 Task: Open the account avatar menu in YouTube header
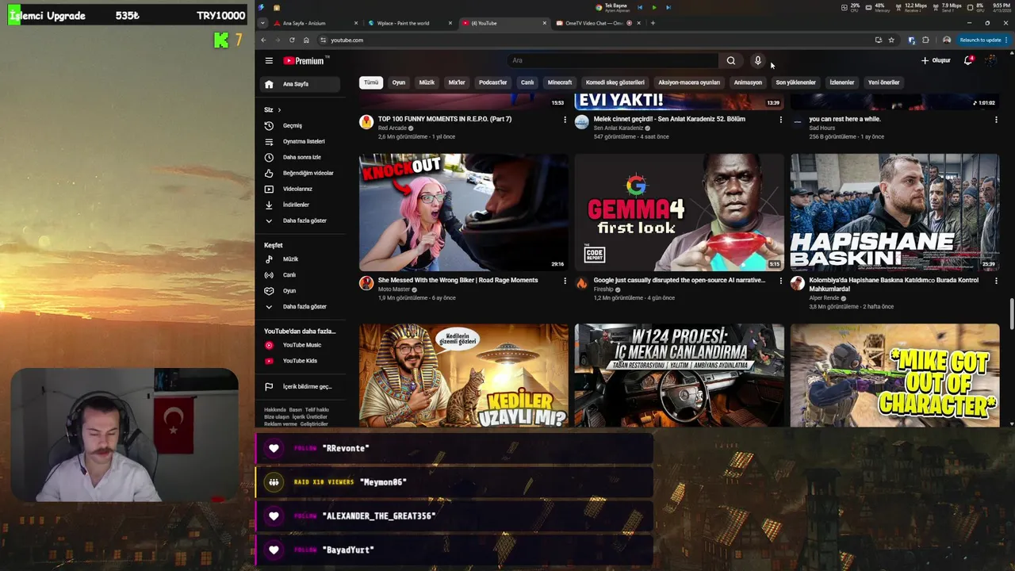991,60
